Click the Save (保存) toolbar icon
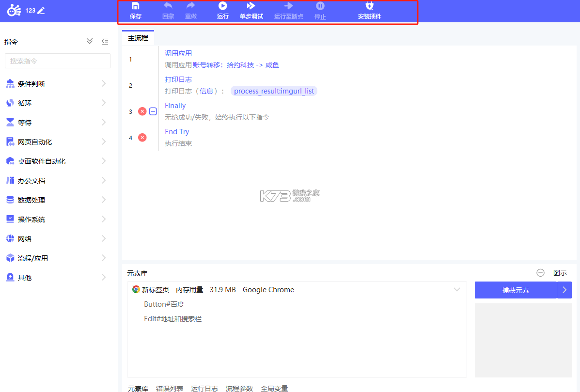580x392 pixels. pos(135,6)
